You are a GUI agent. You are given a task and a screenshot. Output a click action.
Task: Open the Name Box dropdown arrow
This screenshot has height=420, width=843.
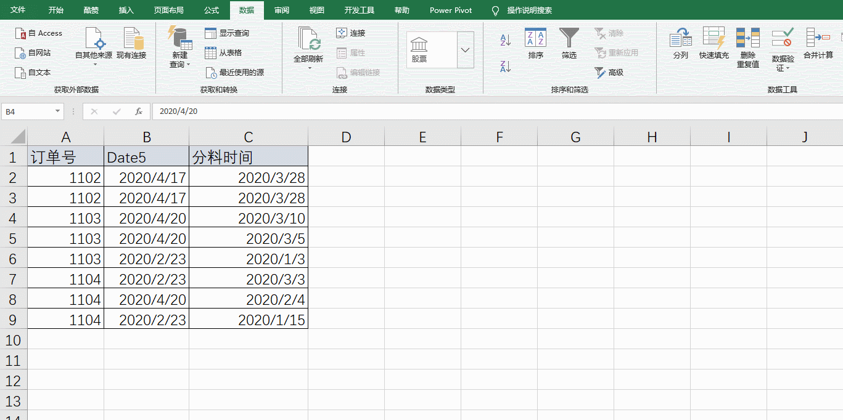tap(58, 111)
